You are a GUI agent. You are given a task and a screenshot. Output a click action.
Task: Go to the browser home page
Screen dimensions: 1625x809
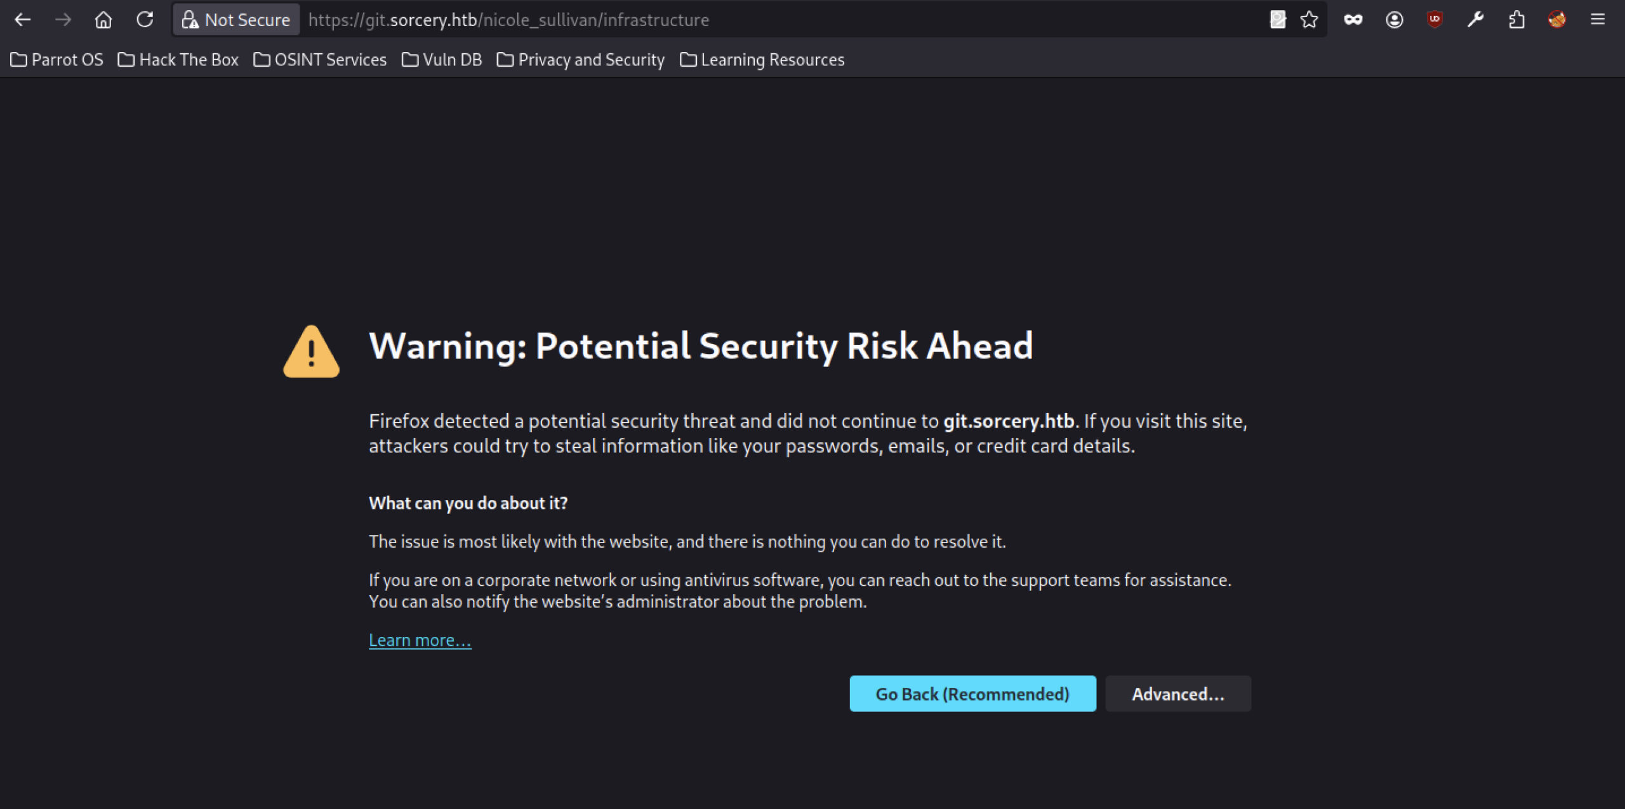pos(103,20)
